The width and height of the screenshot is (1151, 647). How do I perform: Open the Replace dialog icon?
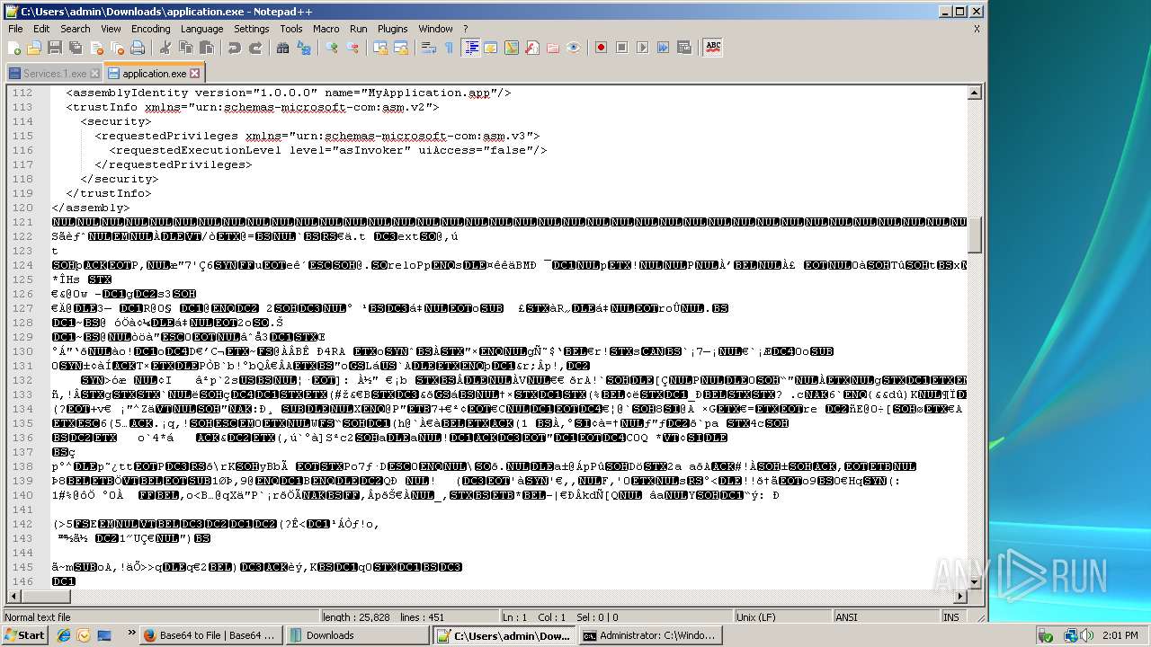[304, 48]
